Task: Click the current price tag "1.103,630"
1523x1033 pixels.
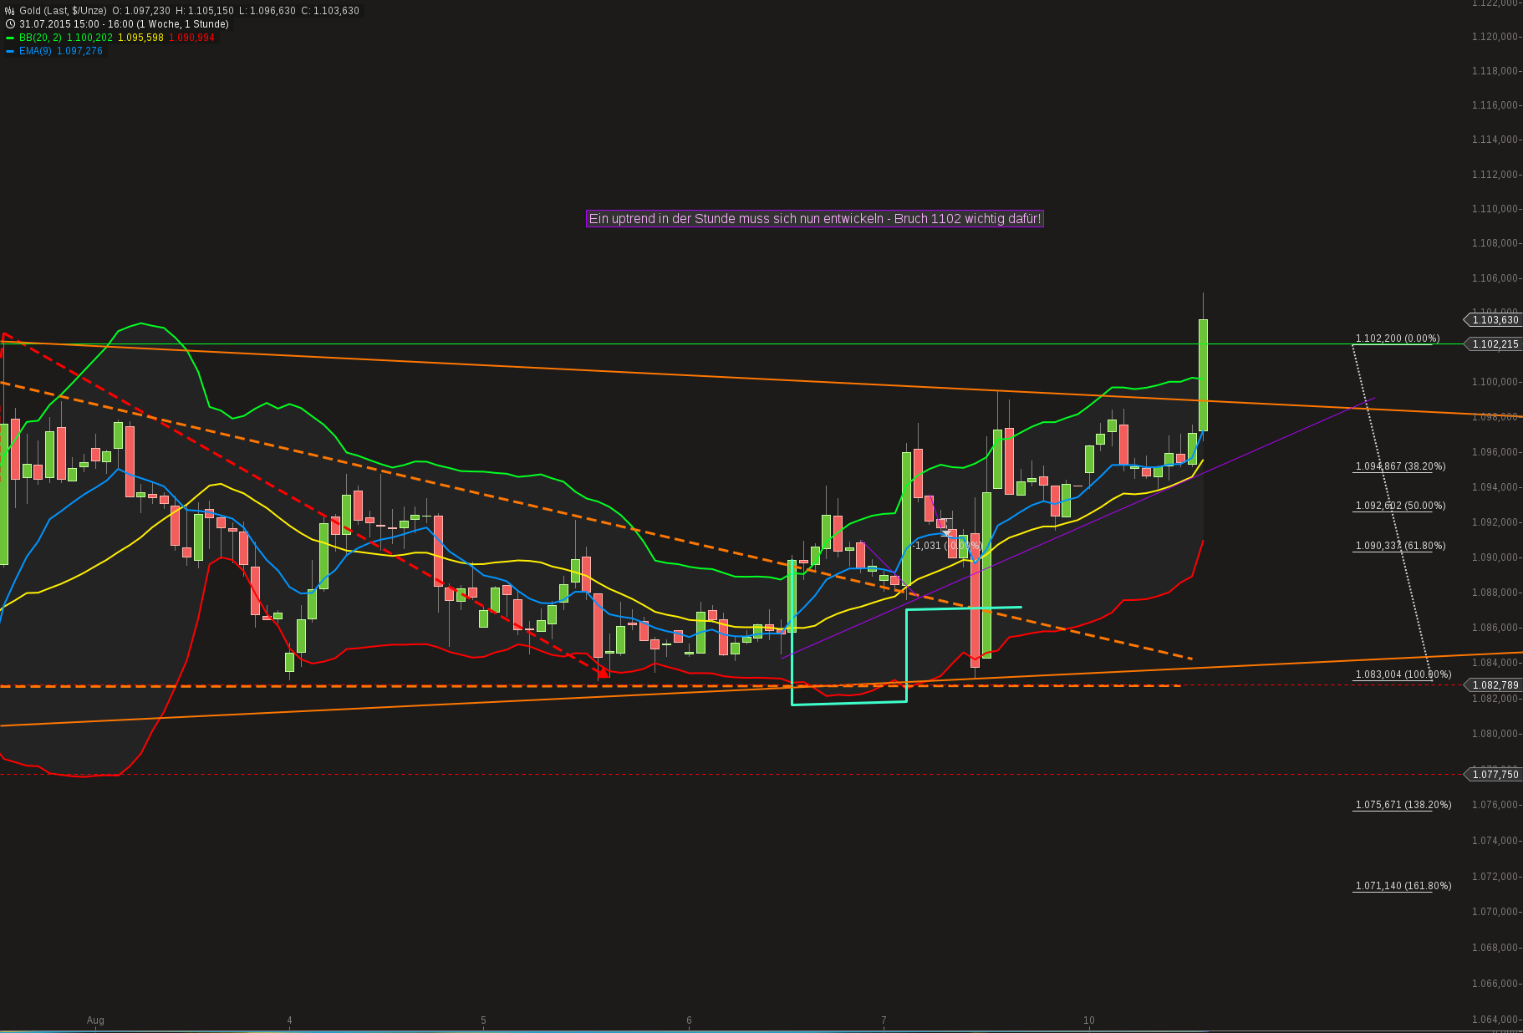Action: [x=1494, y=320]
